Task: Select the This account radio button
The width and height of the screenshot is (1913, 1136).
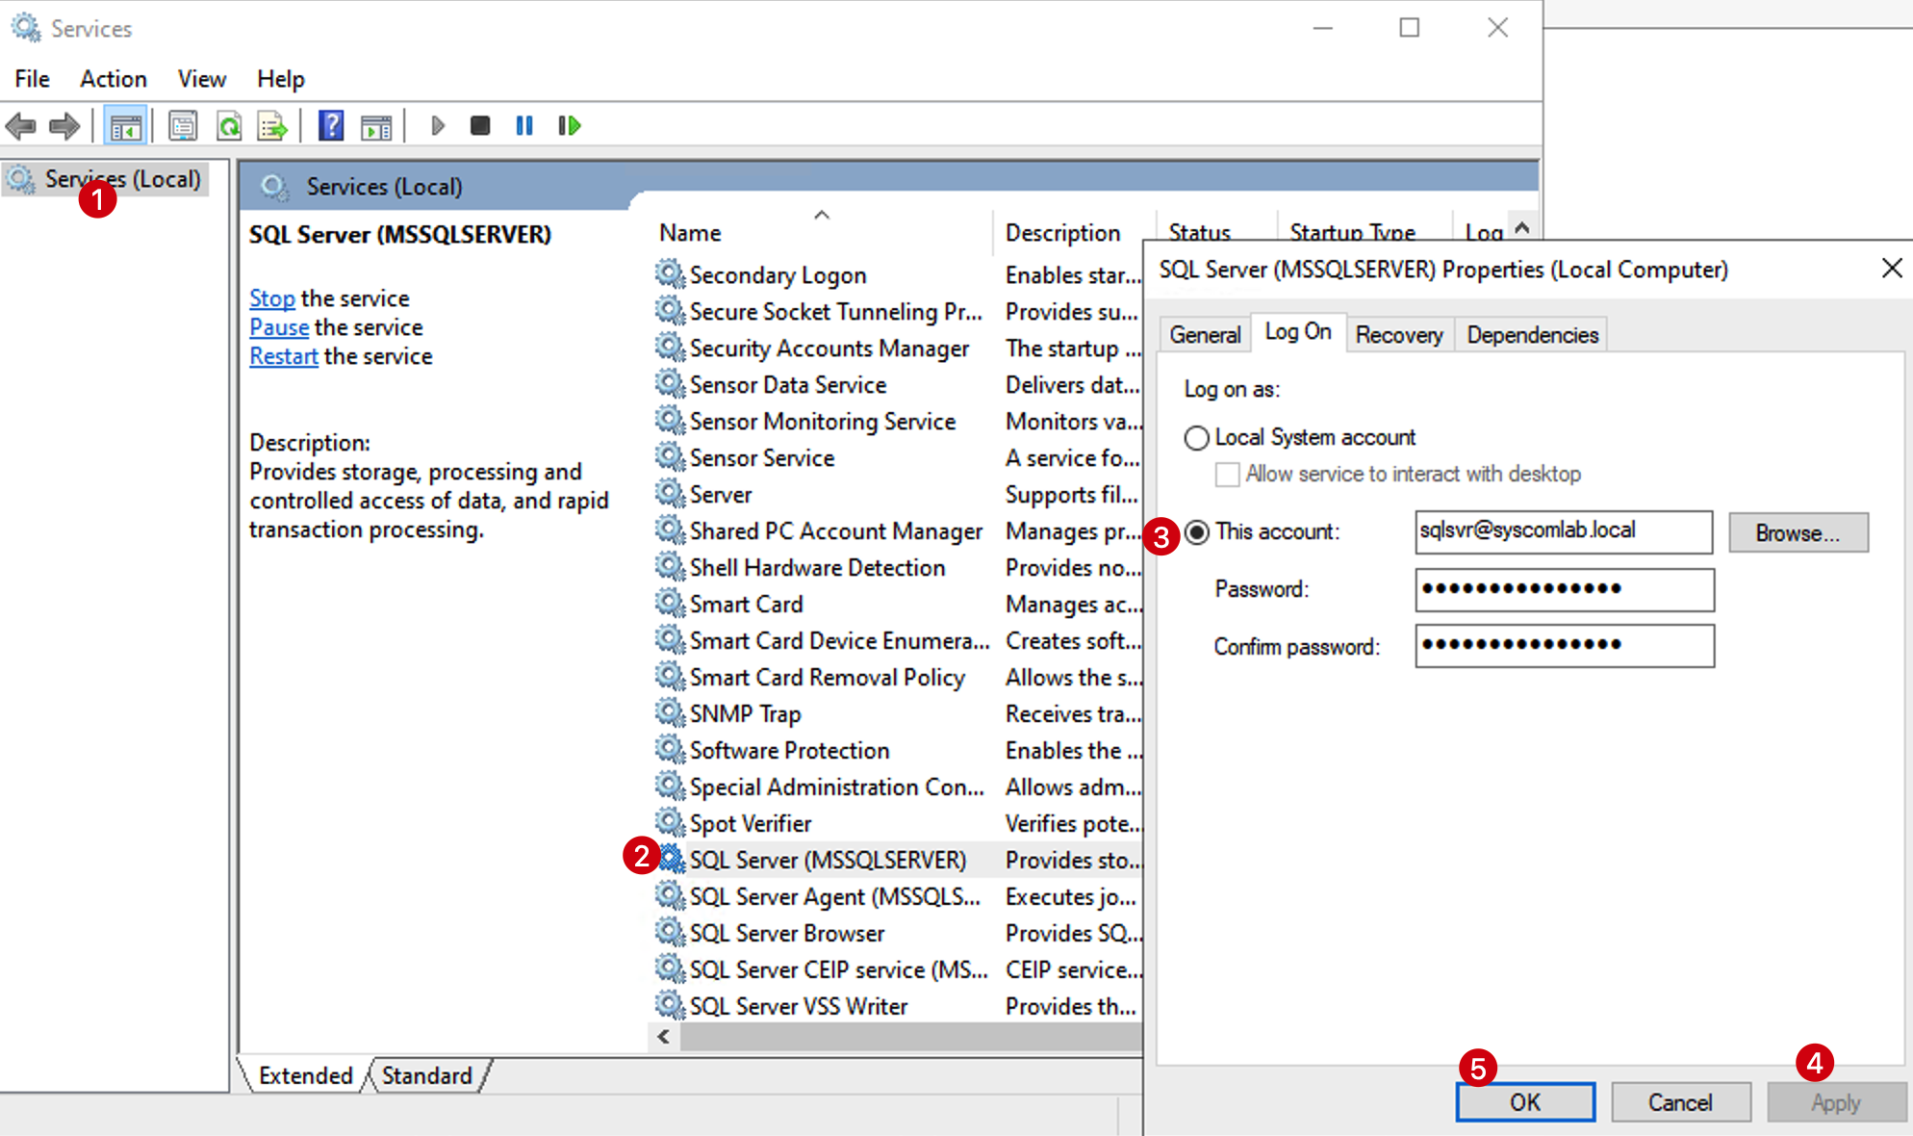Action: click(1197, 532)
